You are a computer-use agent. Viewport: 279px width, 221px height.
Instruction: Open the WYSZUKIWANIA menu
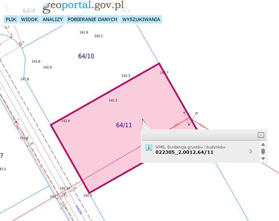pos(141,19)
